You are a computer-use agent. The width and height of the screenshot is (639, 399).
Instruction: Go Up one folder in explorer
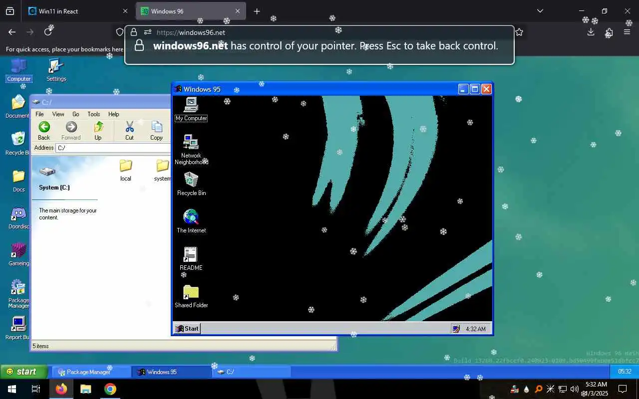click(x=98, y=131)
